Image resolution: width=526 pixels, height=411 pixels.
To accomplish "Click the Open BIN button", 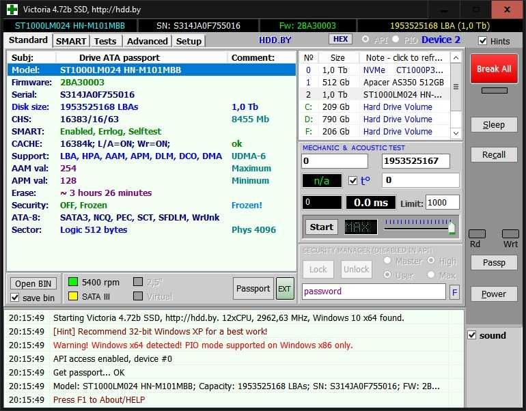I will pos(33,283).
